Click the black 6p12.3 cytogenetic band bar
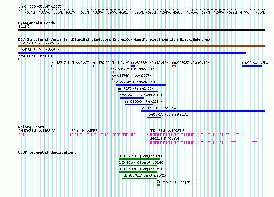Image resolution: width=274 pixels, height=197 pixels. (x=142, y=30)
